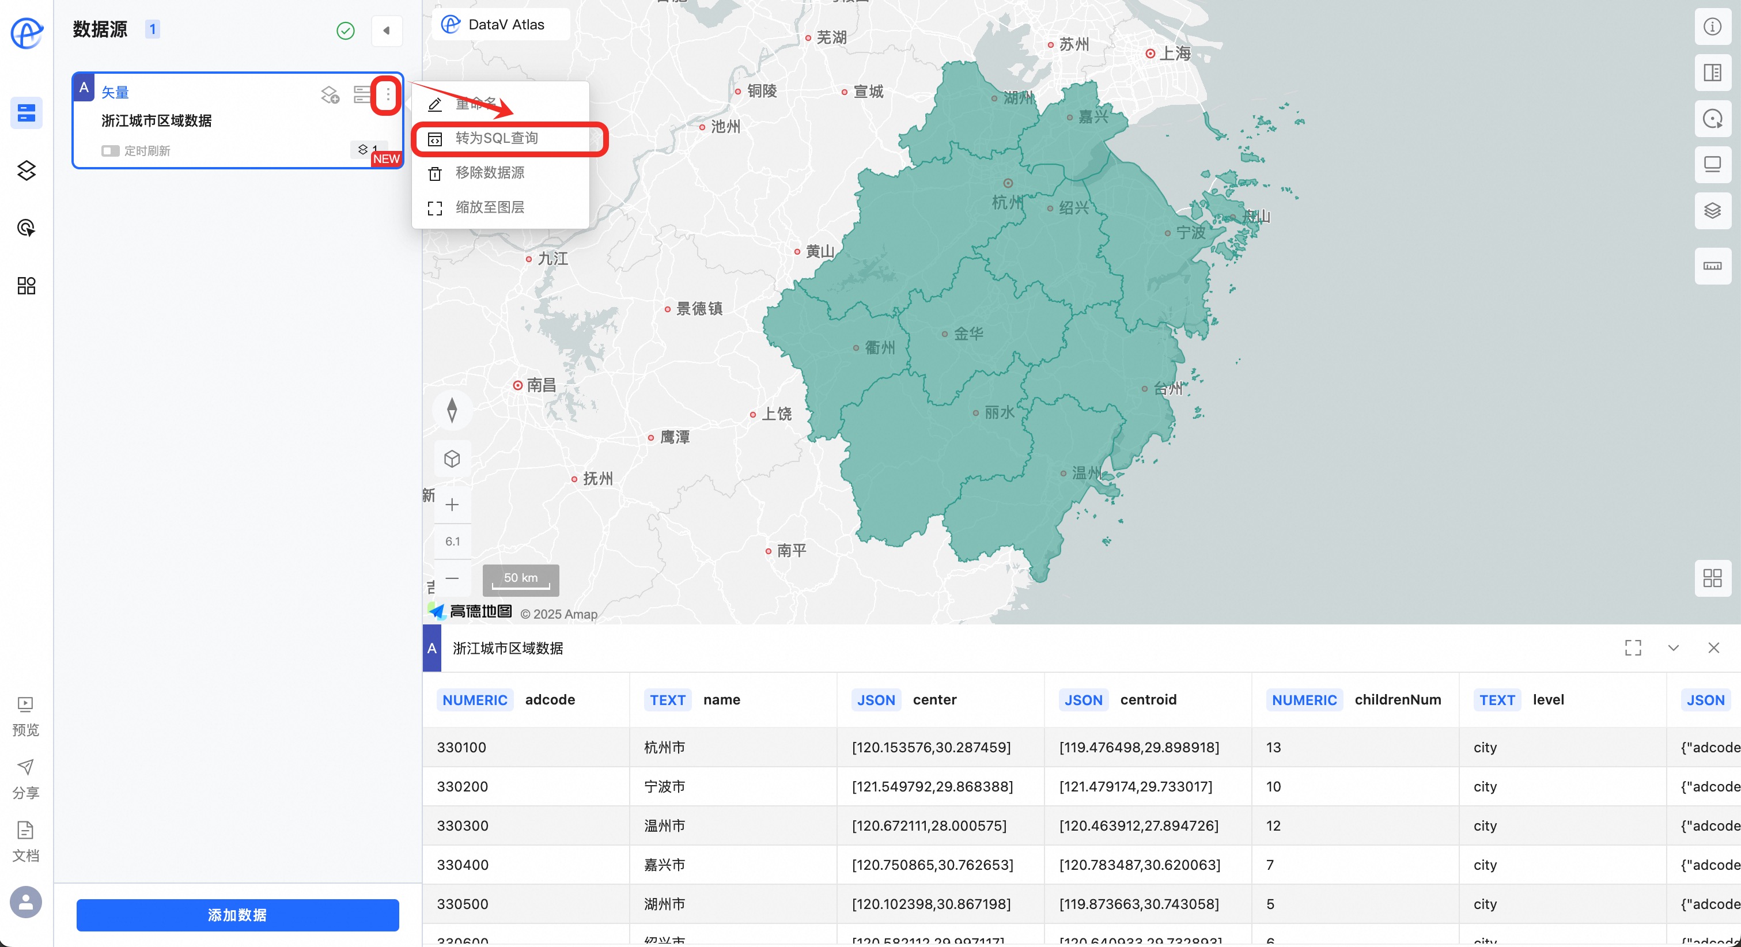Choose 移除数据源 from the menu
This screenshot has width=1741, height=947.
tap(490, 173)
